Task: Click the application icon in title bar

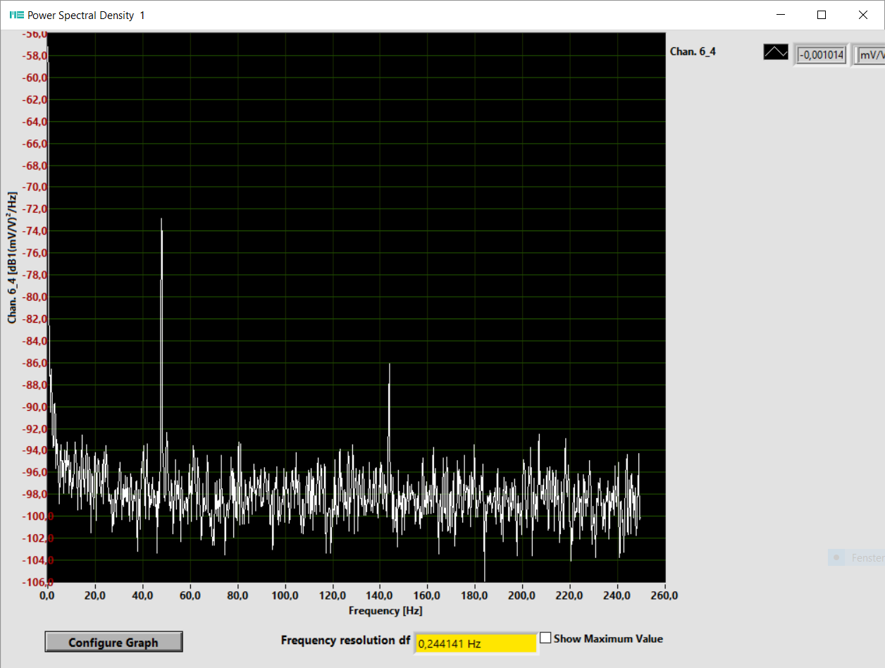Action: point(16,15)
